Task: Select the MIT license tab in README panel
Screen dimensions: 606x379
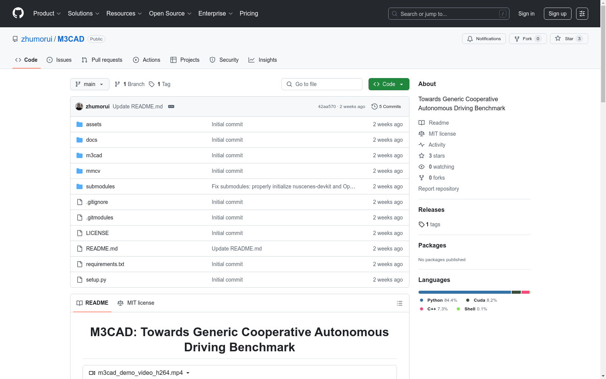Action: [136, 303]
